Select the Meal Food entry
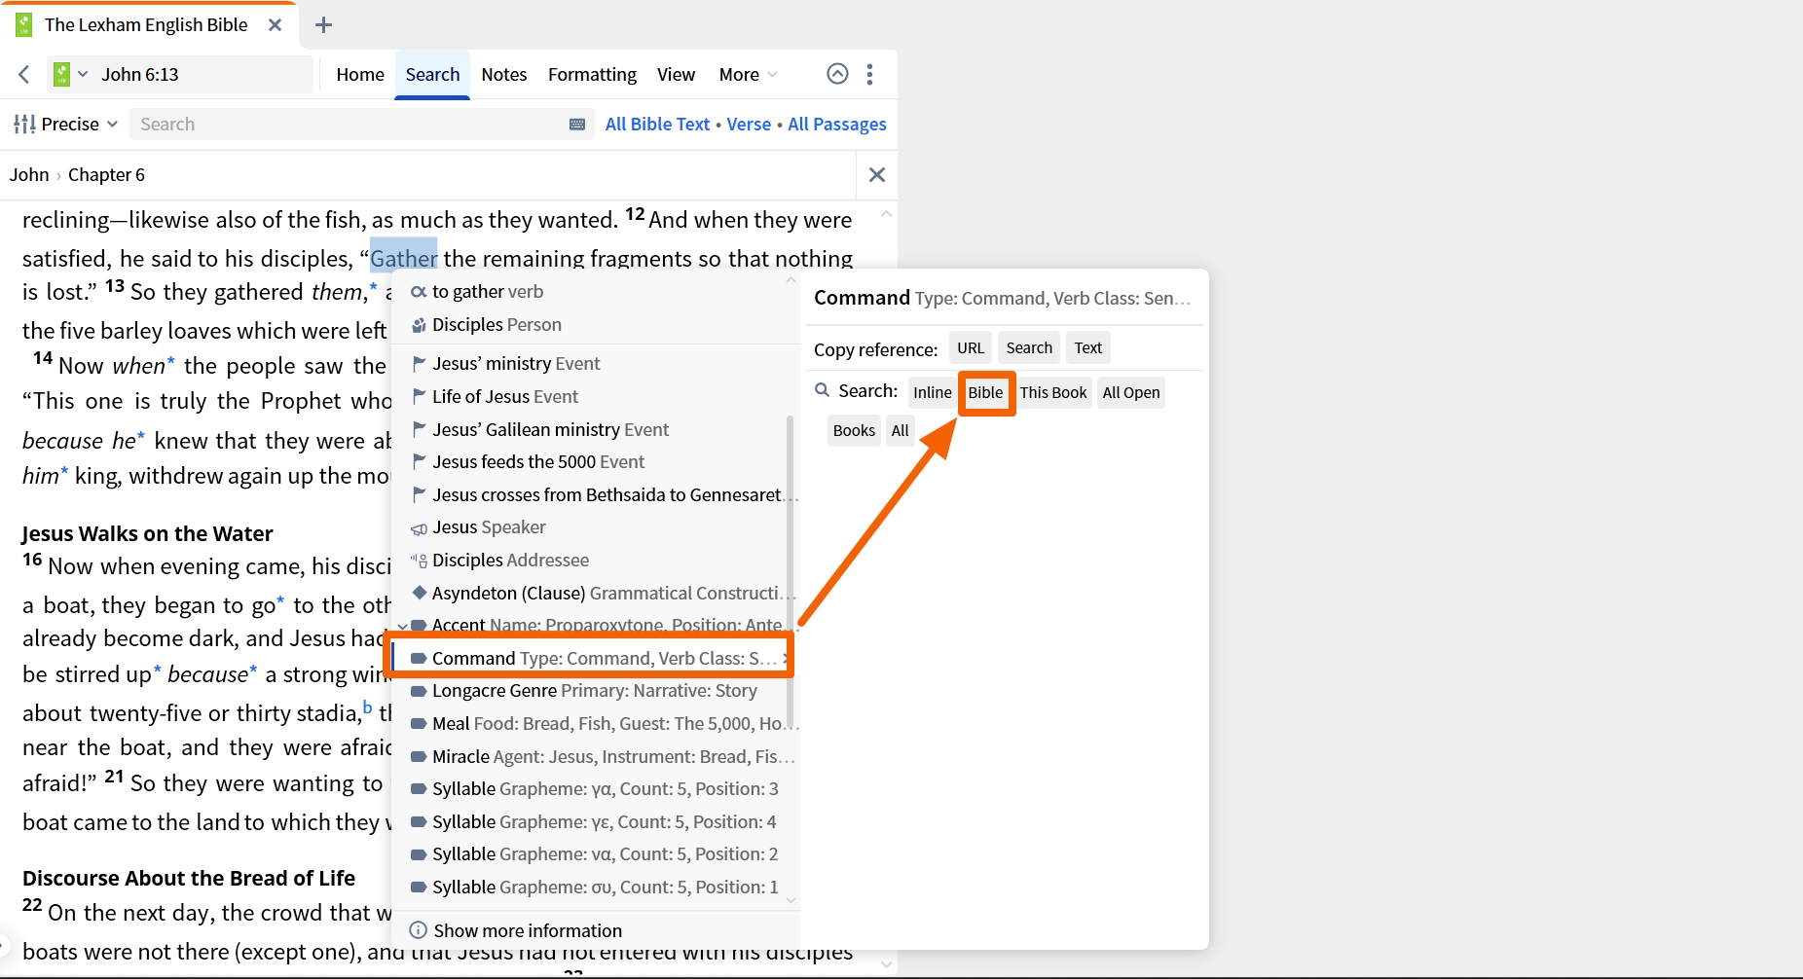1803x979 pixels. (594, 724)
